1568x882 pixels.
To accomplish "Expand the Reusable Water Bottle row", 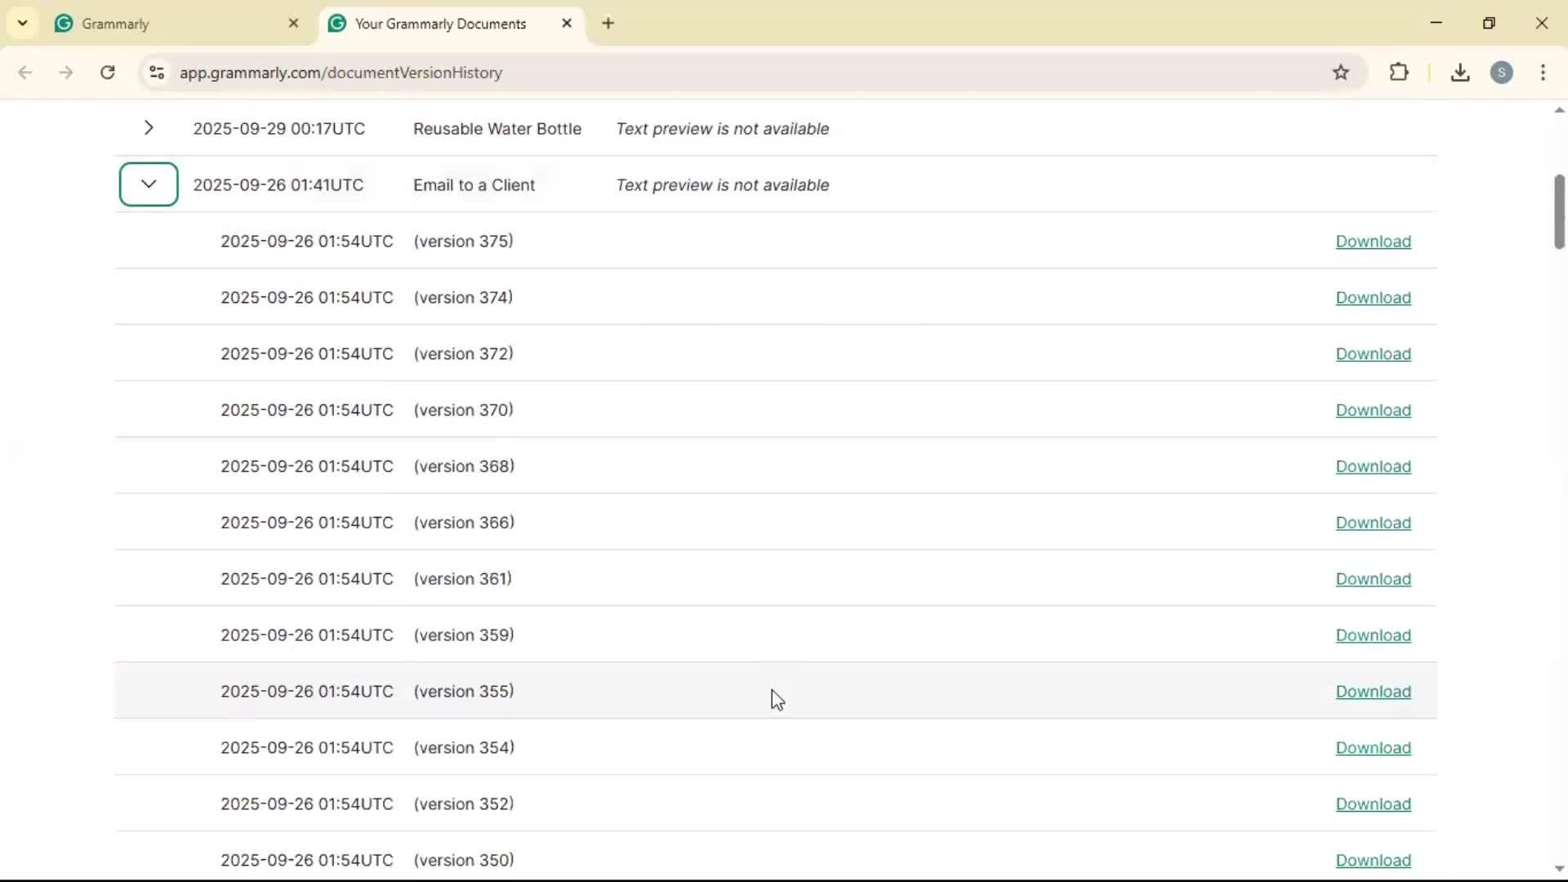I will coord(149,128).
